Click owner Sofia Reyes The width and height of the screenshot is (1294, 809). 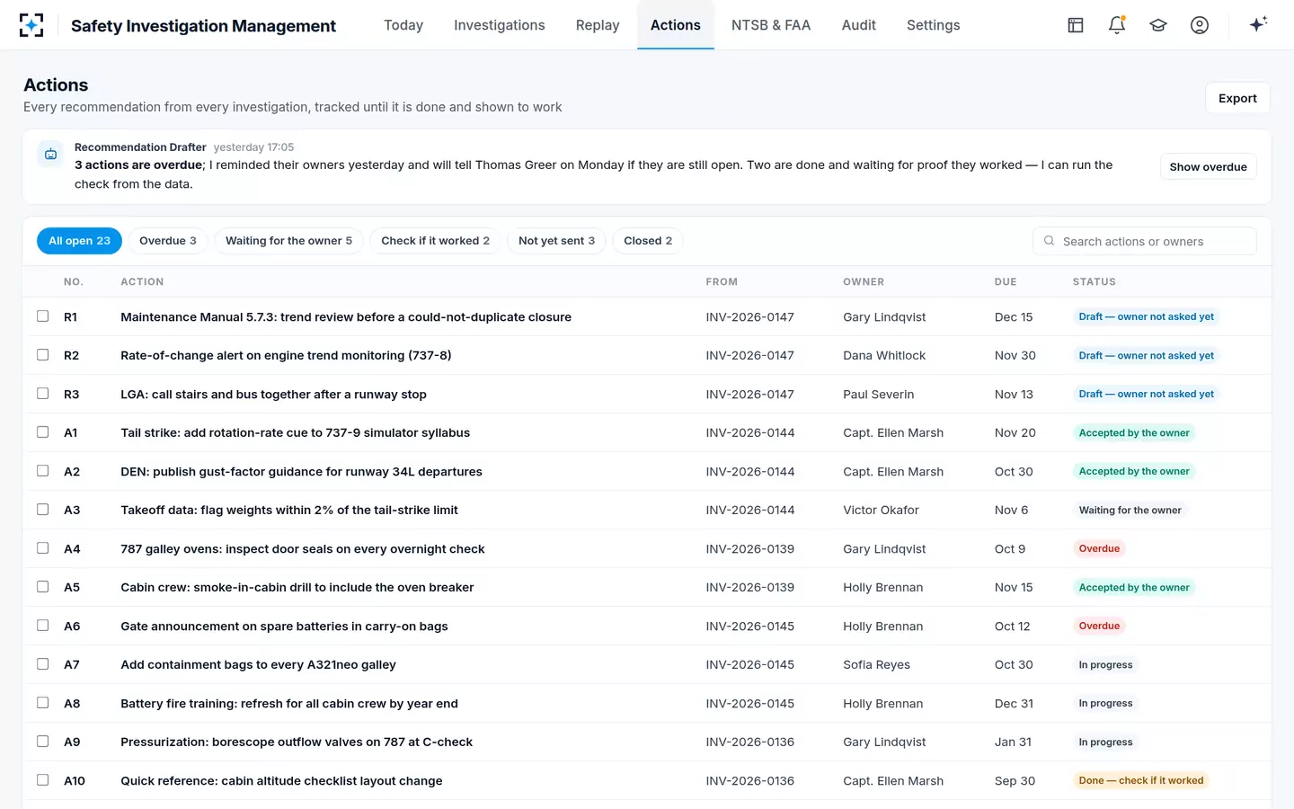tap(876, 664)
